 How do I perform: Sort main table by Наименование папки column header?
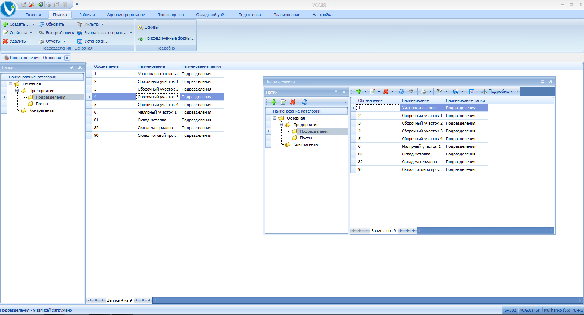(x=202, y=66)
